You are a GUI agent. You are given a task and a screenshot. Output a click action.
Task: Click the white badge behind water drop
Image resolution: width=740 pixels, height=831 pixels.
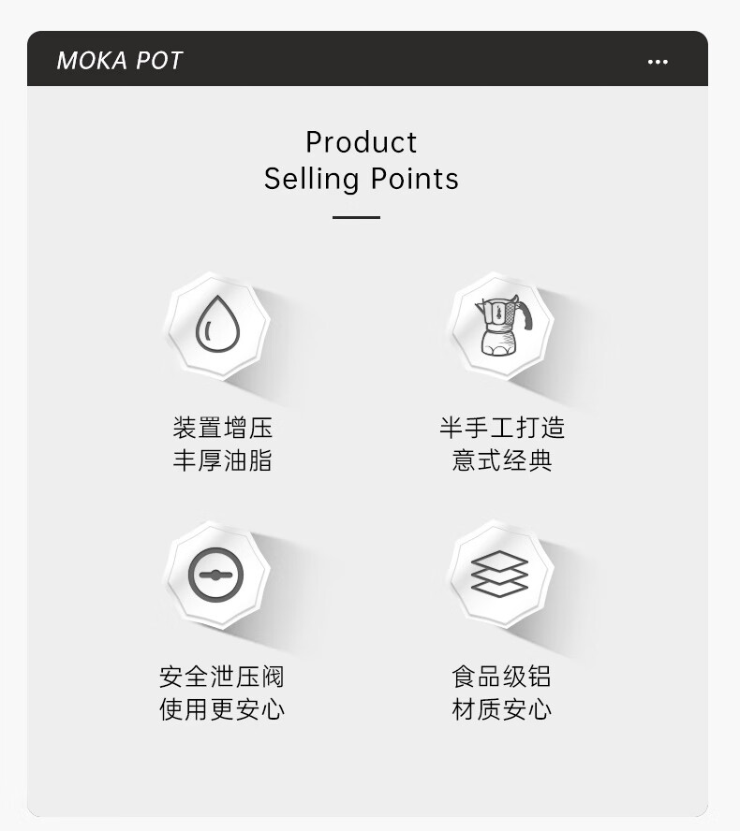pos(217,325)
